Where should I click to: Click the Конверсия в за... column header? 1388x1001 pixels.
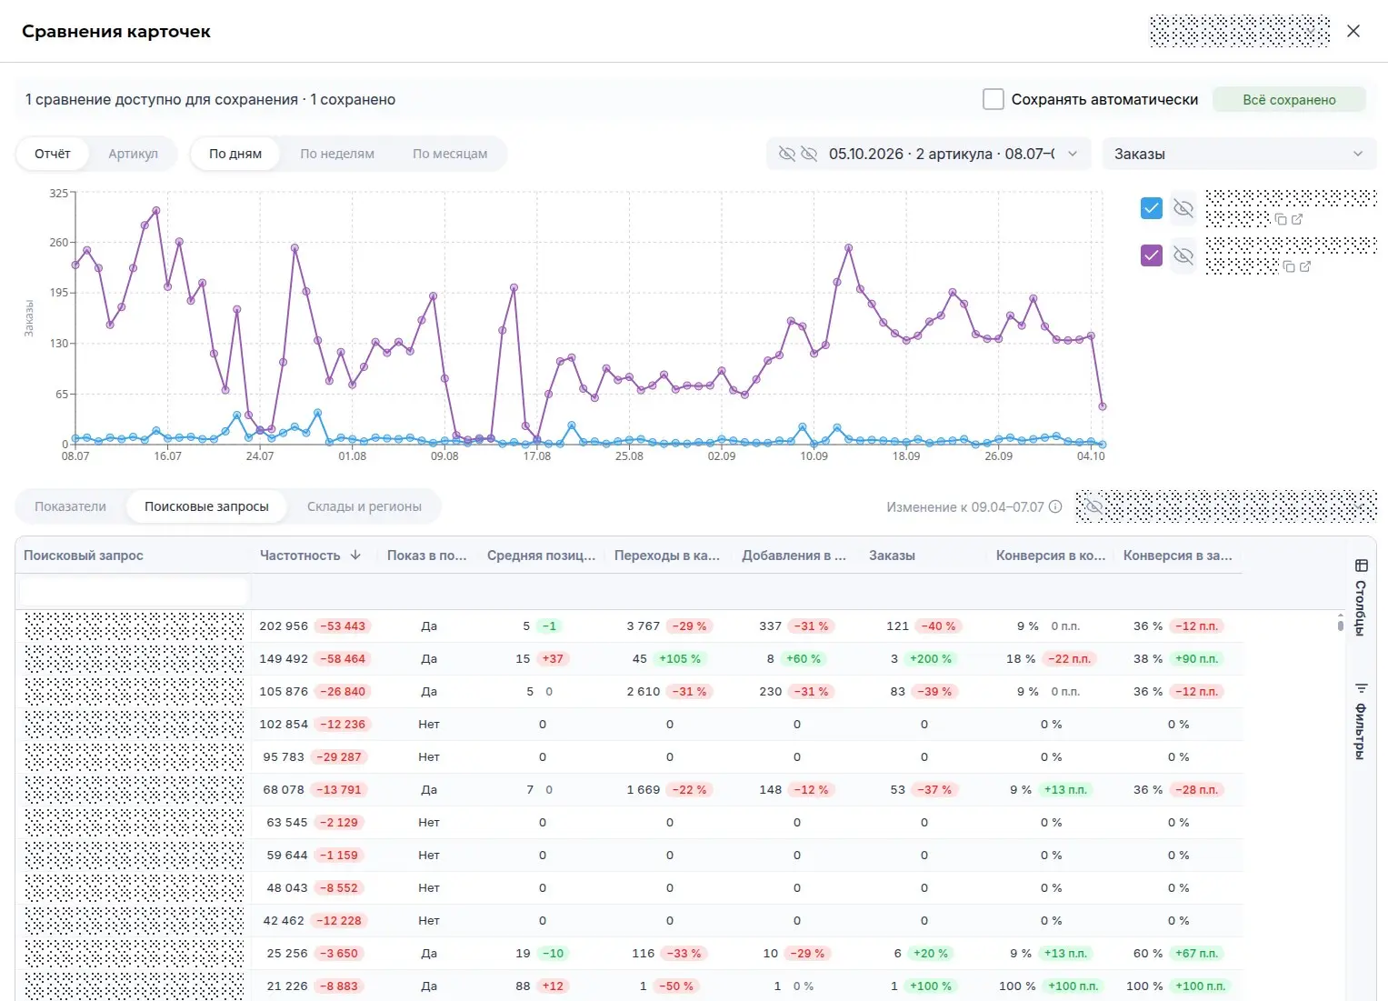point(1178,556)
